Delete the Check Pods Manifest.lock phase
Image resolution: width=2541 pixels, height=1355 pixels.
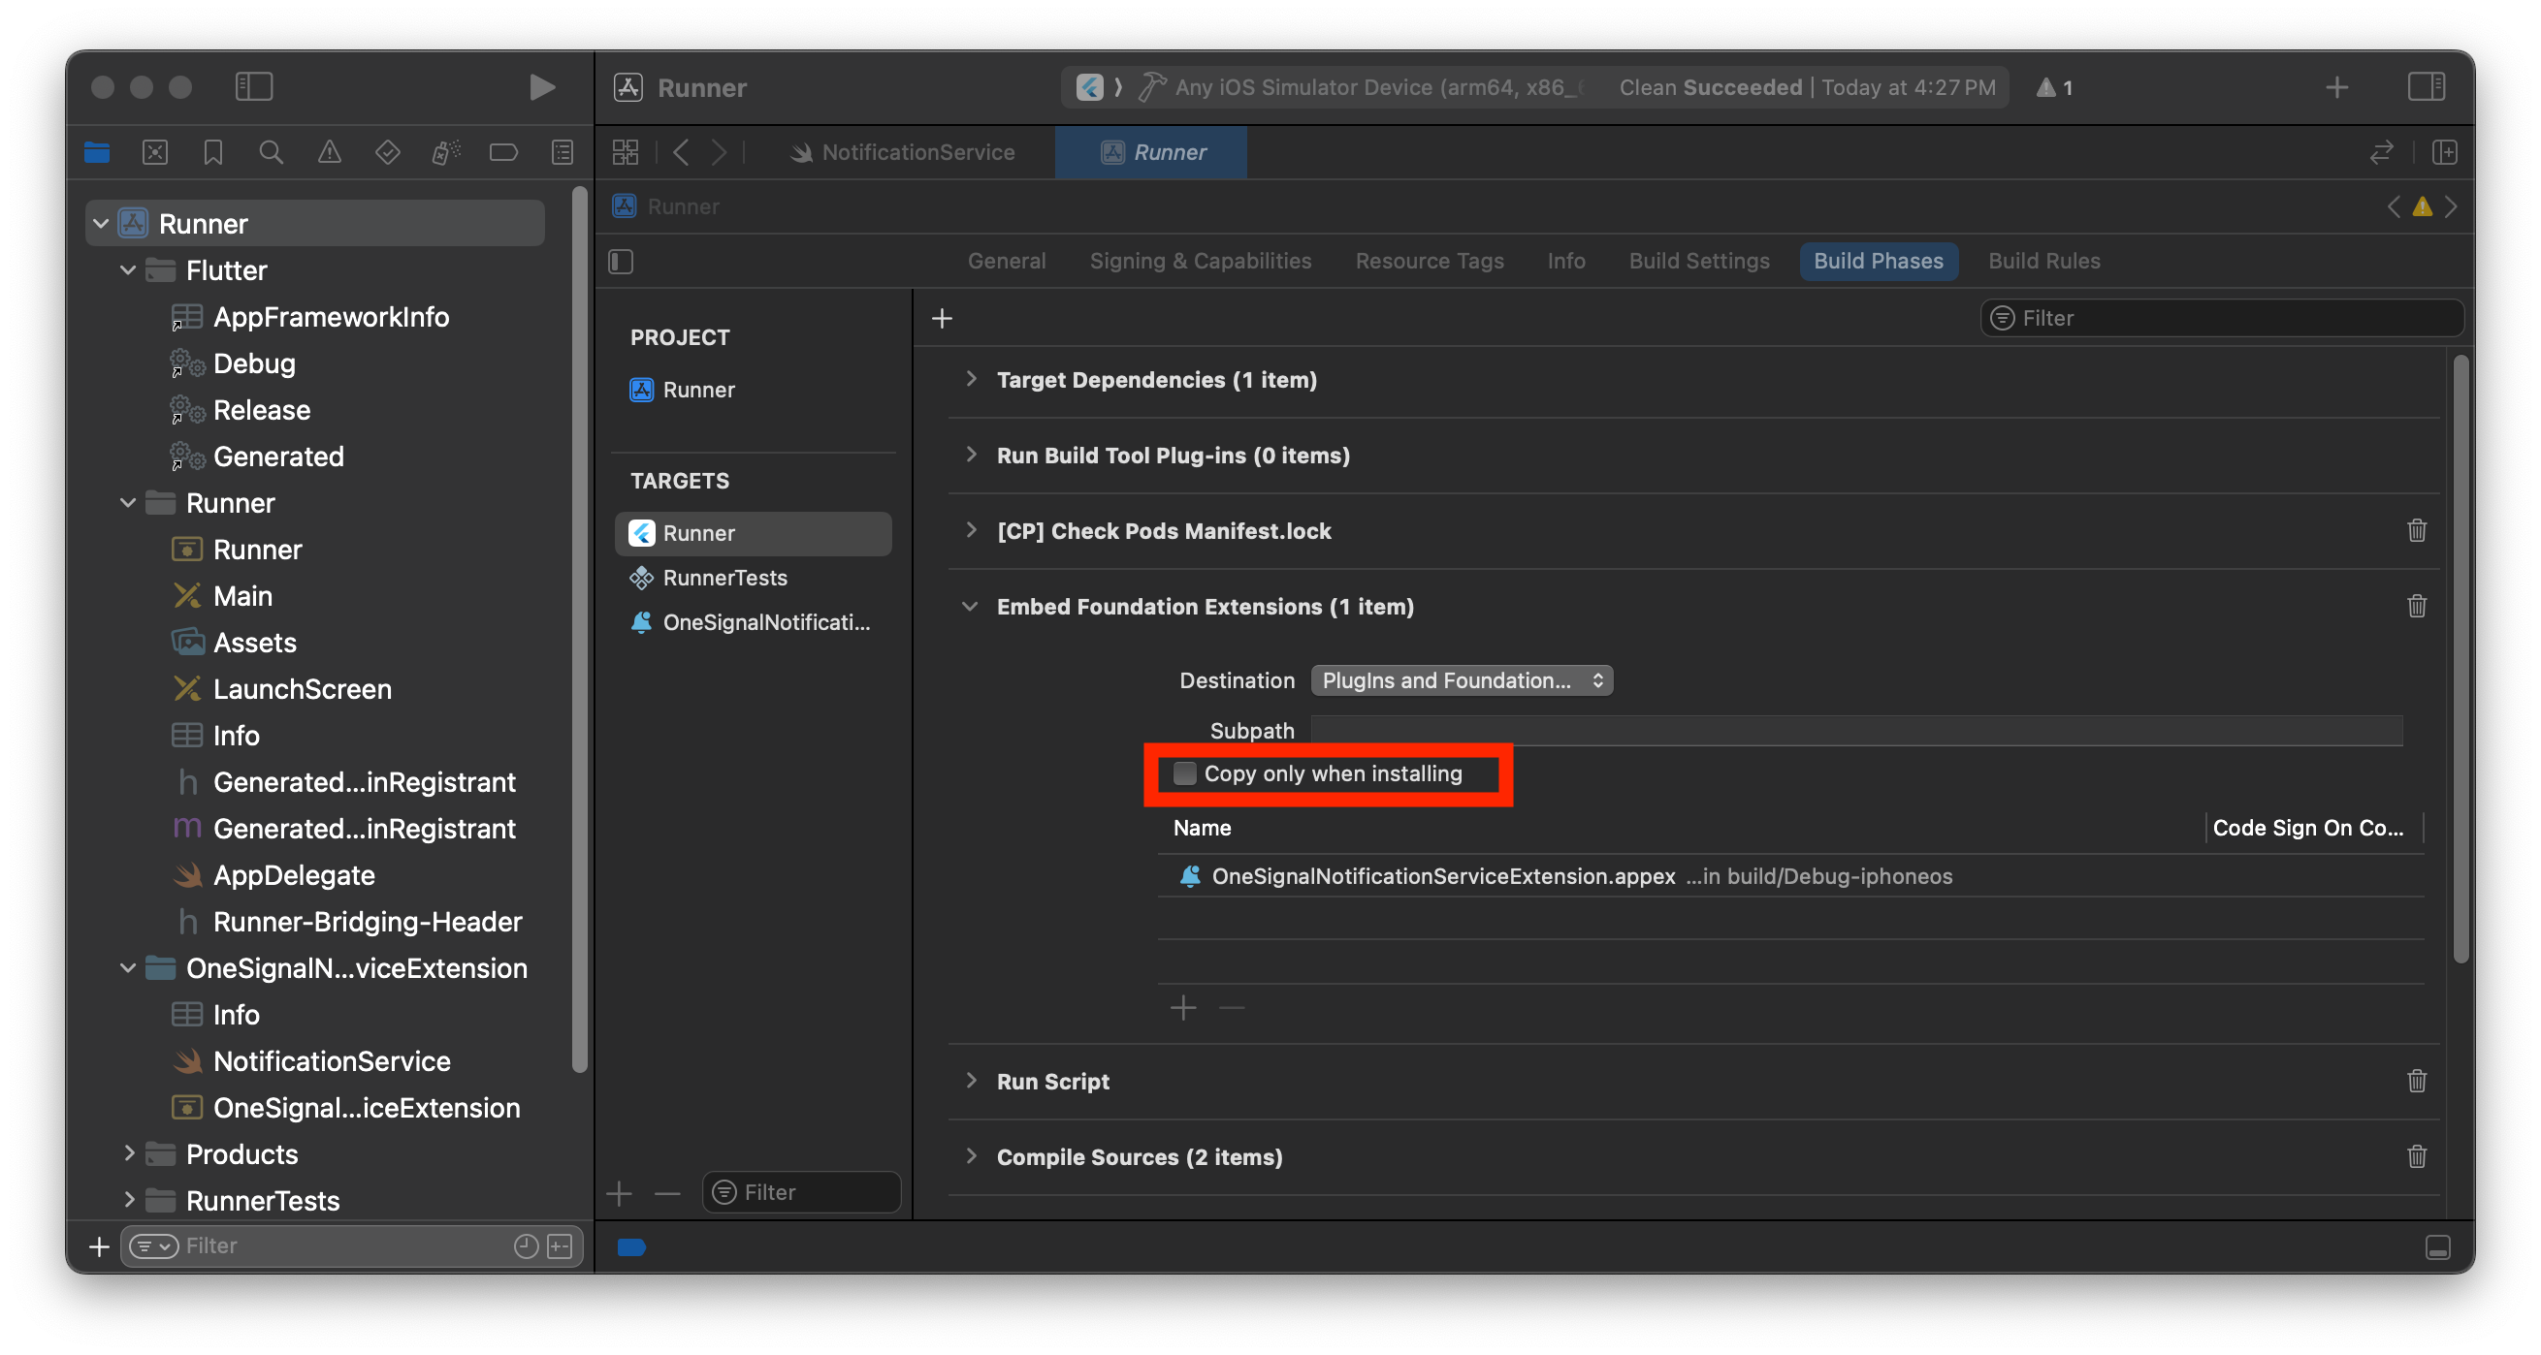tap(2417, 530)
